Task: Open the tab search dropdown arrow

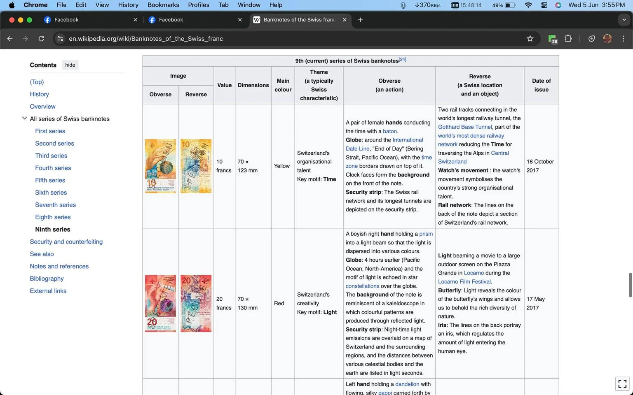Action: pyautogui.click(x=624, y=20)
